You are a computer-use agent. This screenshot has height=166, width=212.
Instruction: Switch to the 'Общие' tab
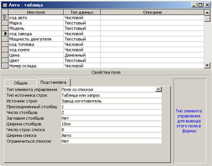pyautogui.click(x=21, y=83)
